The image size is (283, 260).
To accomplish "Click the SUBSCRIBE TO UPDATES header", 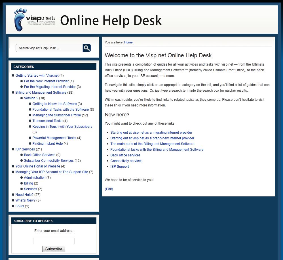I will 54,221.
